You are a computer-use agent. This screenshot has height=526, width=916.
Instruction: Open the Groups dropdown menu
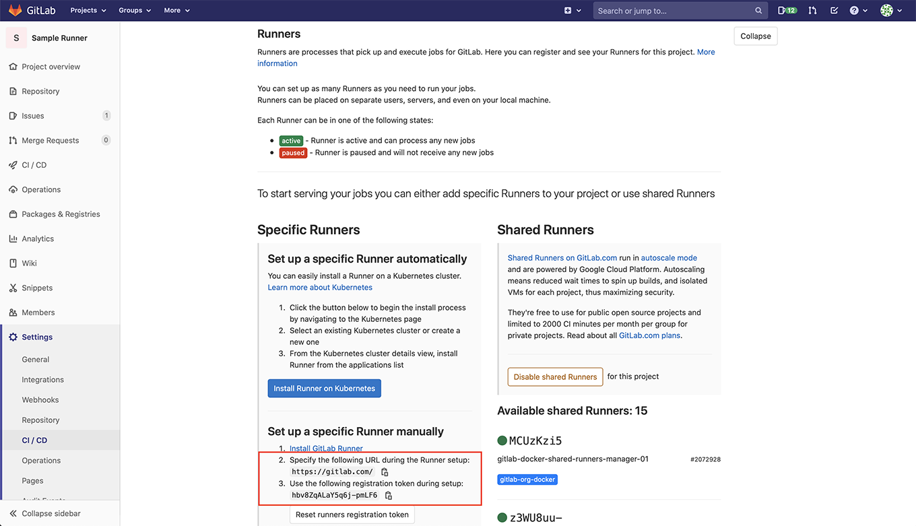point(135,10)
